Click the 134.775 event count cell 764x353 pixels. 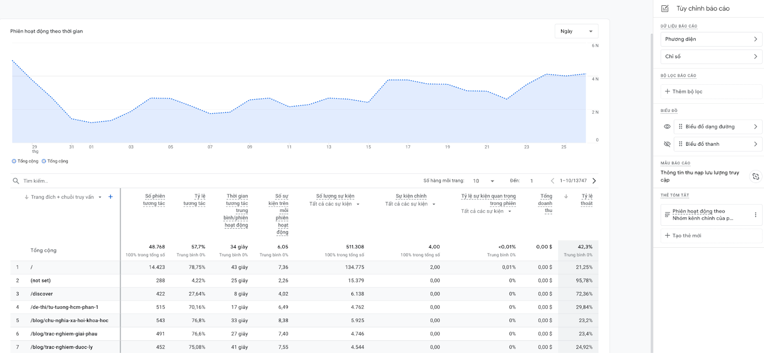(355, 267)
